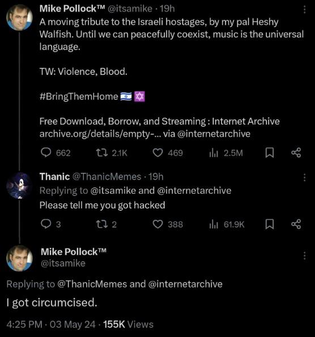315x337 pixels.
Task: Open more options on the top tweet
Action: pyautogui.click(x=304, y=10)
